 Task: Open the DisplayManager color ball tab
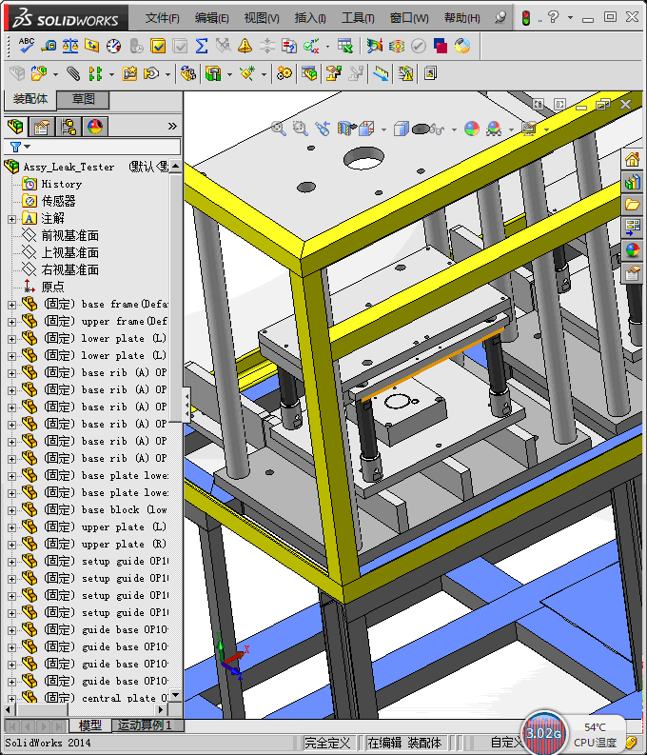tap(95, 127)
